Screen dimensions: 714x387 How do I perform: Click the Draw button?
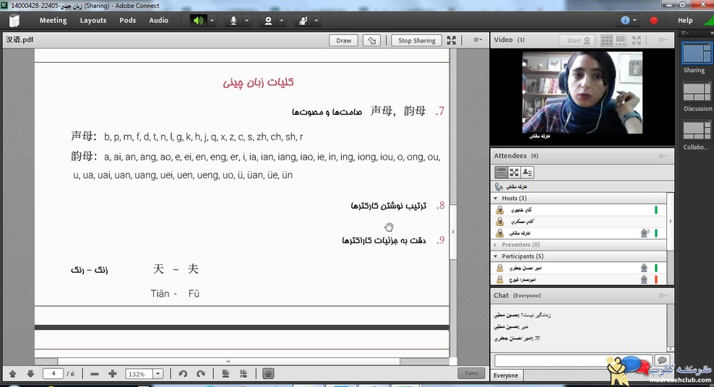pos(343,40)
